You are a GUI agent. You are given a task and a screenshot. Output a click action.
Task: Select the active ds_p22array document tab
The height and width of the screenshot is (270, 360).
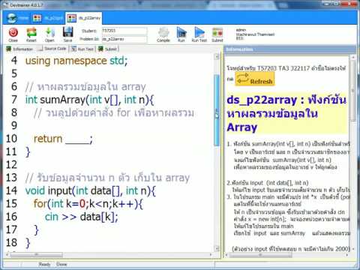coord(84,18)
